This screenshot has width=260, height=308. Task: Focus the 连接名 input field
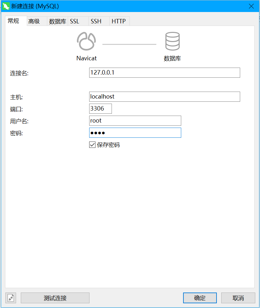point(165,73)
